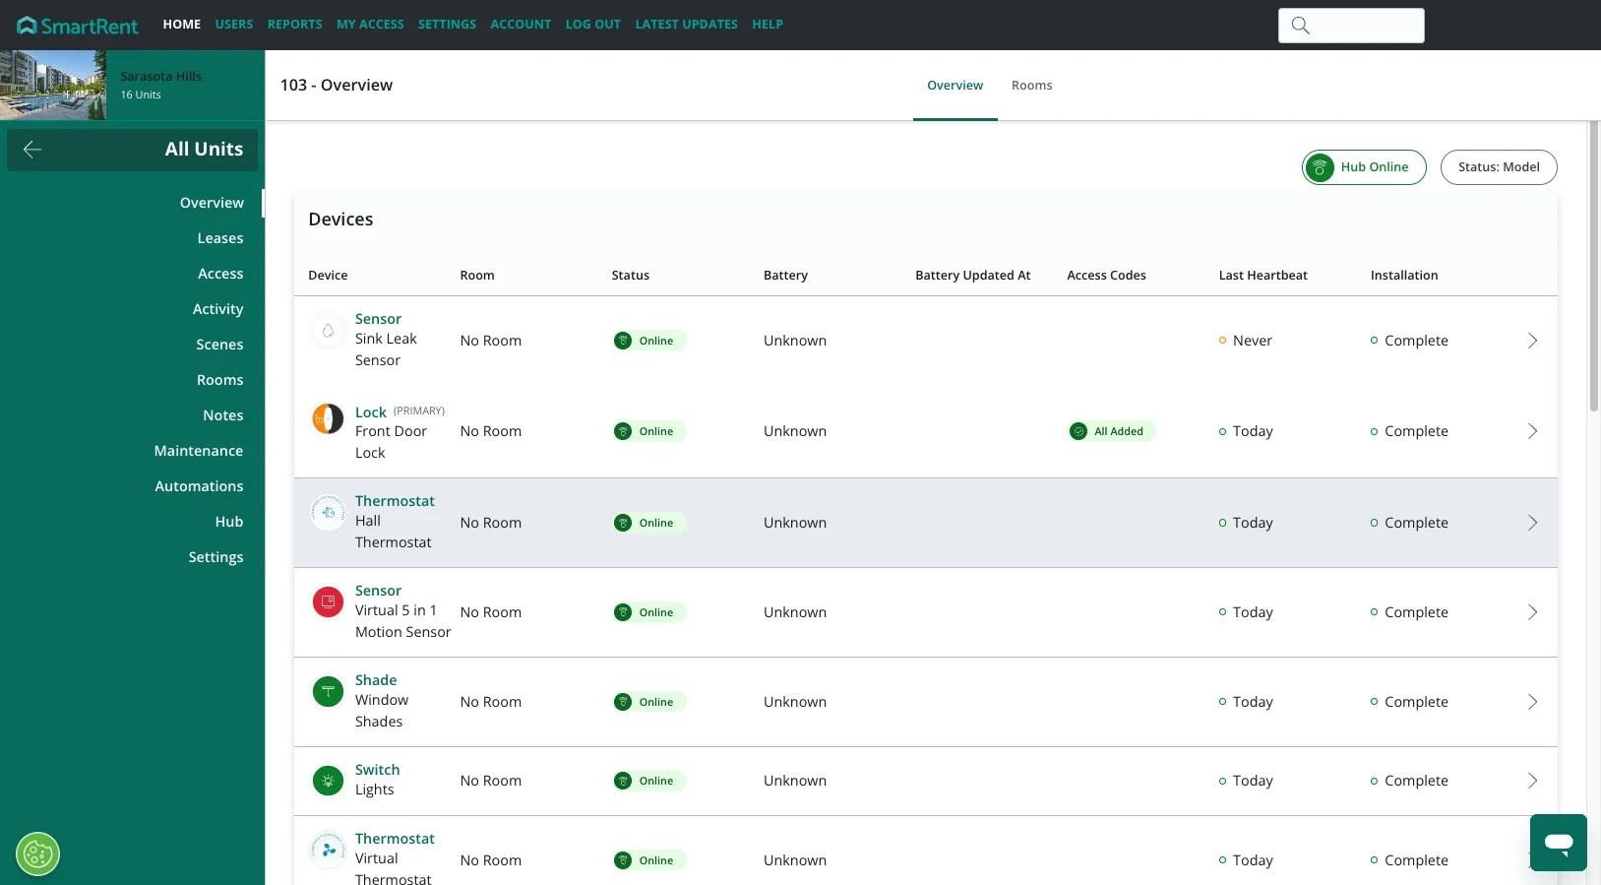Go to Scenes in the sidebar
The height and width of the screenshot is (885, 1601).
tap(219, 345)
